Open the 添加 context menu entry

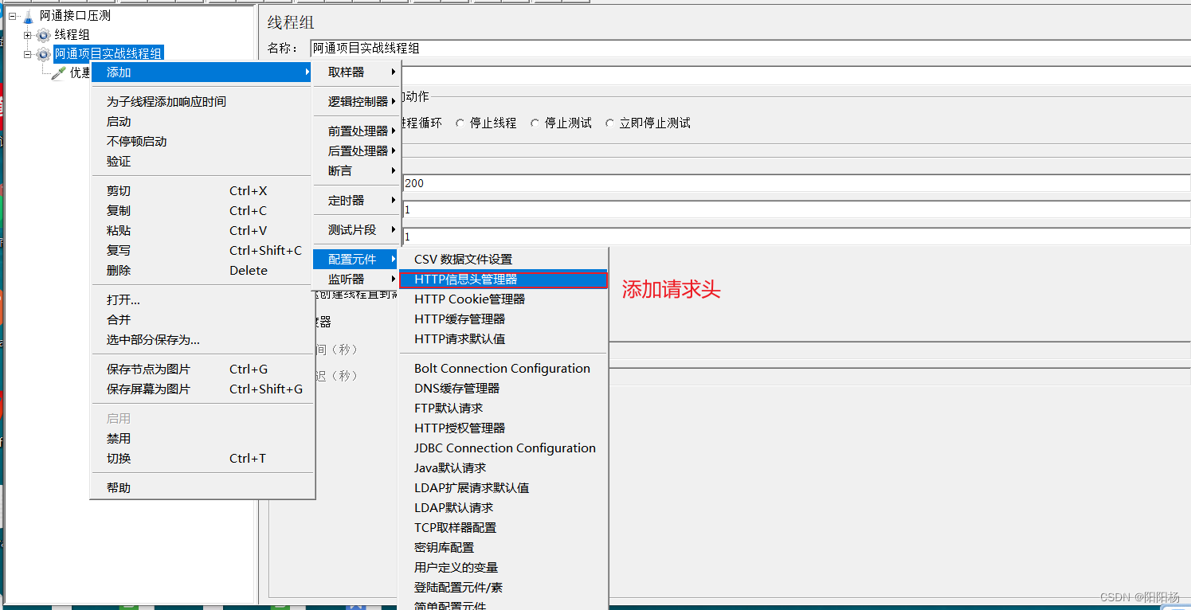tap(202, 72)
